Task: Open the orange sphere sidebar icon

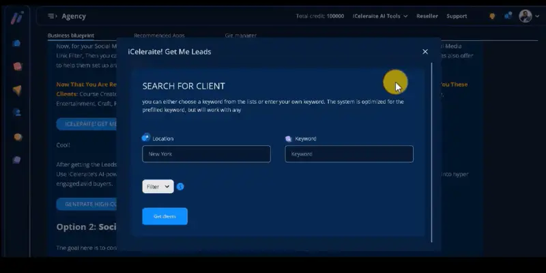Action: (x=18, y=137)
